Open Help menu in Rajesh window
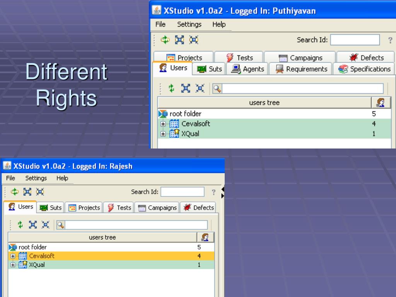 click(x=62, y=178)
